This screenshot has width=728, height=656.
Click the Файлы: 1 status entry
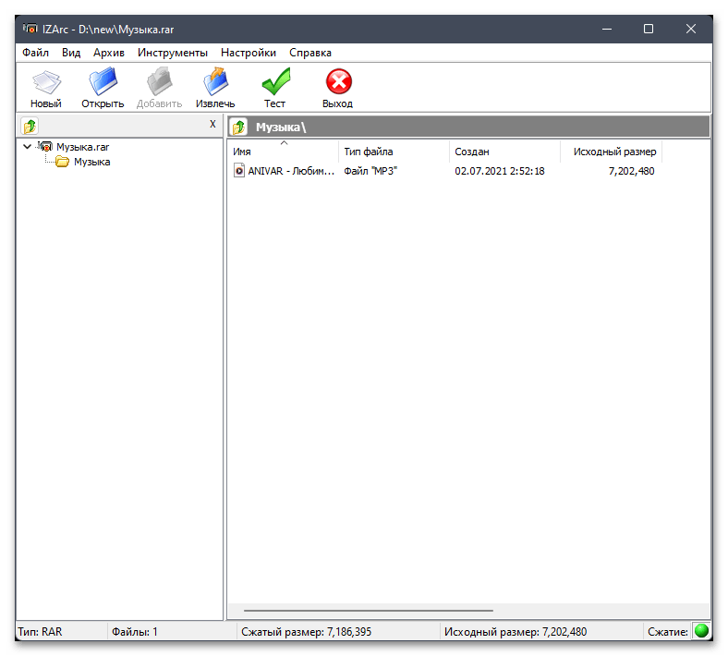tap(135, 631)
